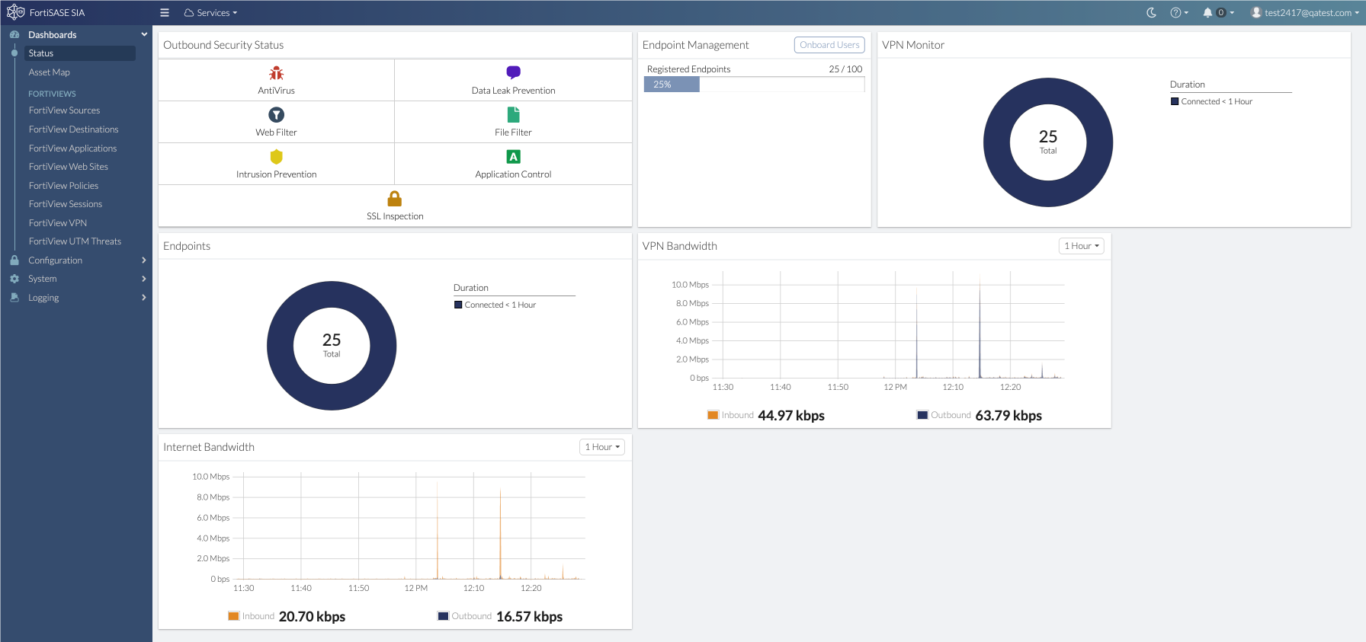Click the '44.97 kbps' inbound value
The width and height of the screenshot is (1366, 642).
point(791,416)
